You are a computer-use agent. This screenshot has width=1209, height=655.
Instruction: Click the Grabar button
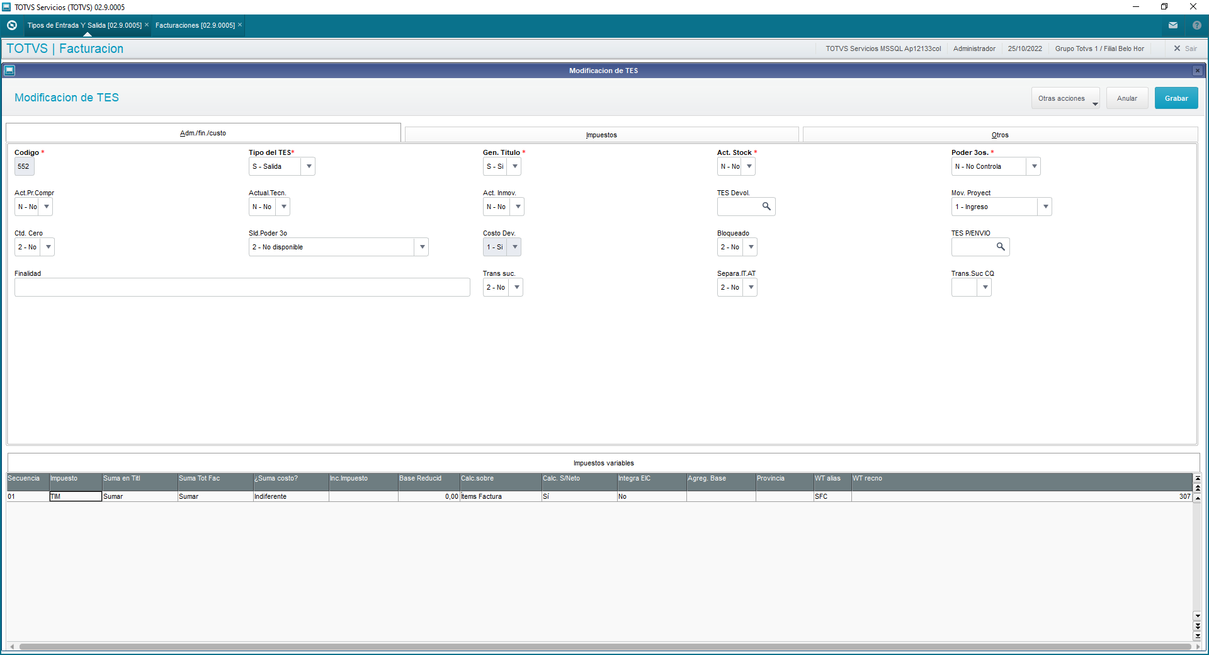[x=1176, y=98]
